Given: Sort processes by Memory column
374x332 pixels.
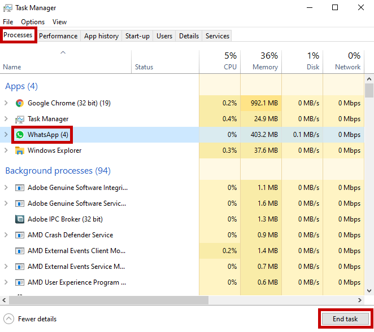Looking at the screenshot, I should coord(260,61).
